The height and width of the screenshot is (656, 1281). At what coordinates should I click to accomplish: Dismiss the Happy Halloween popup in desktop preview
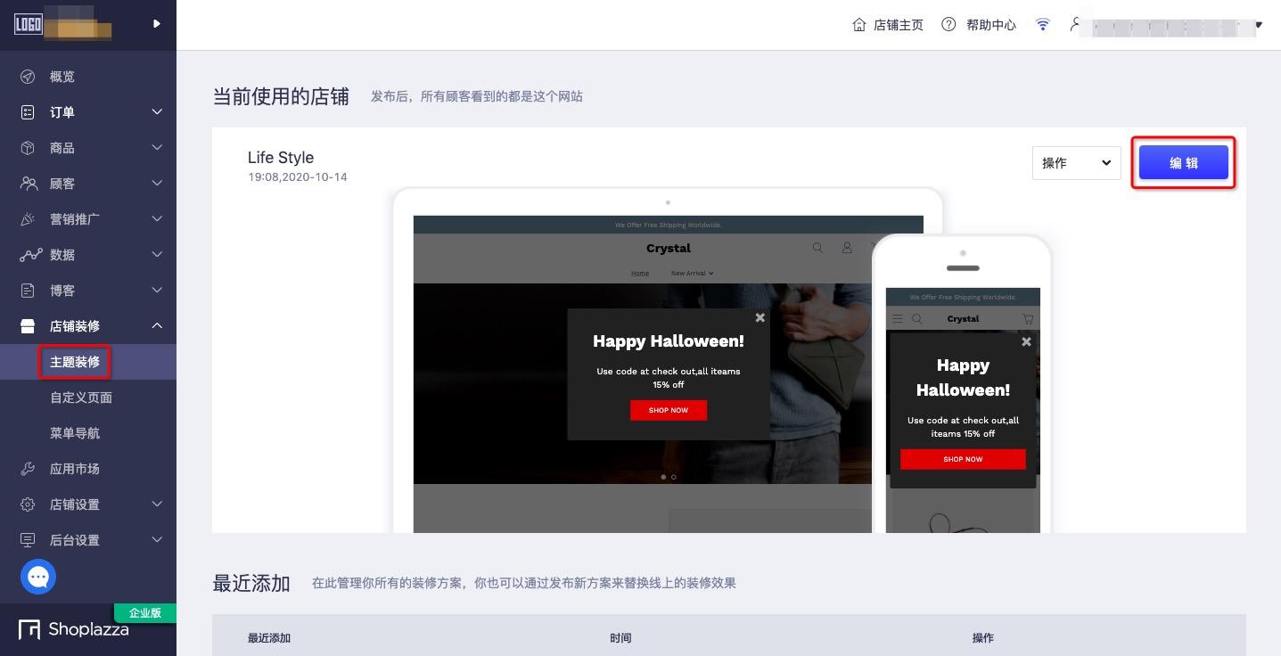tap(760, 317)
